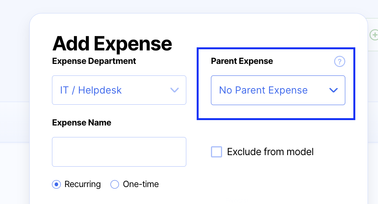Click the One-time label text
This screenshot has height=204, width=378.
tap(140, 184)
